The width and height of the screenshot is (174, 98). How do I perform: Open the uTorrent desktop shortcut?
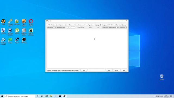pos(17,31)
